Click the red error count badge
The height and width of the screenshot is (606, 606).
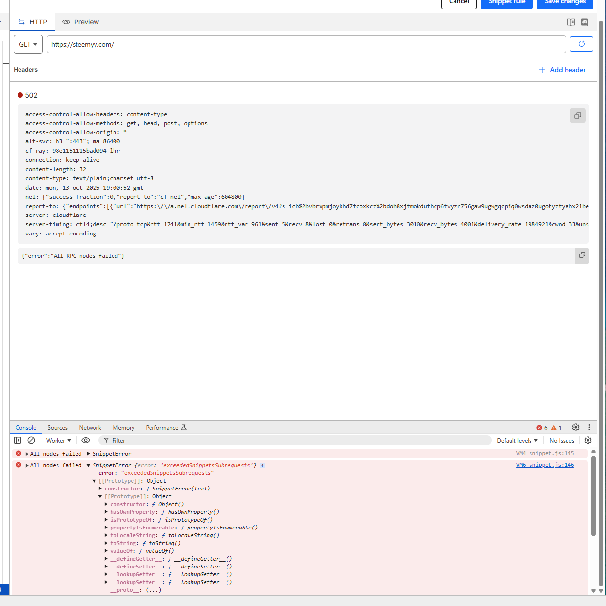[542, 428]
